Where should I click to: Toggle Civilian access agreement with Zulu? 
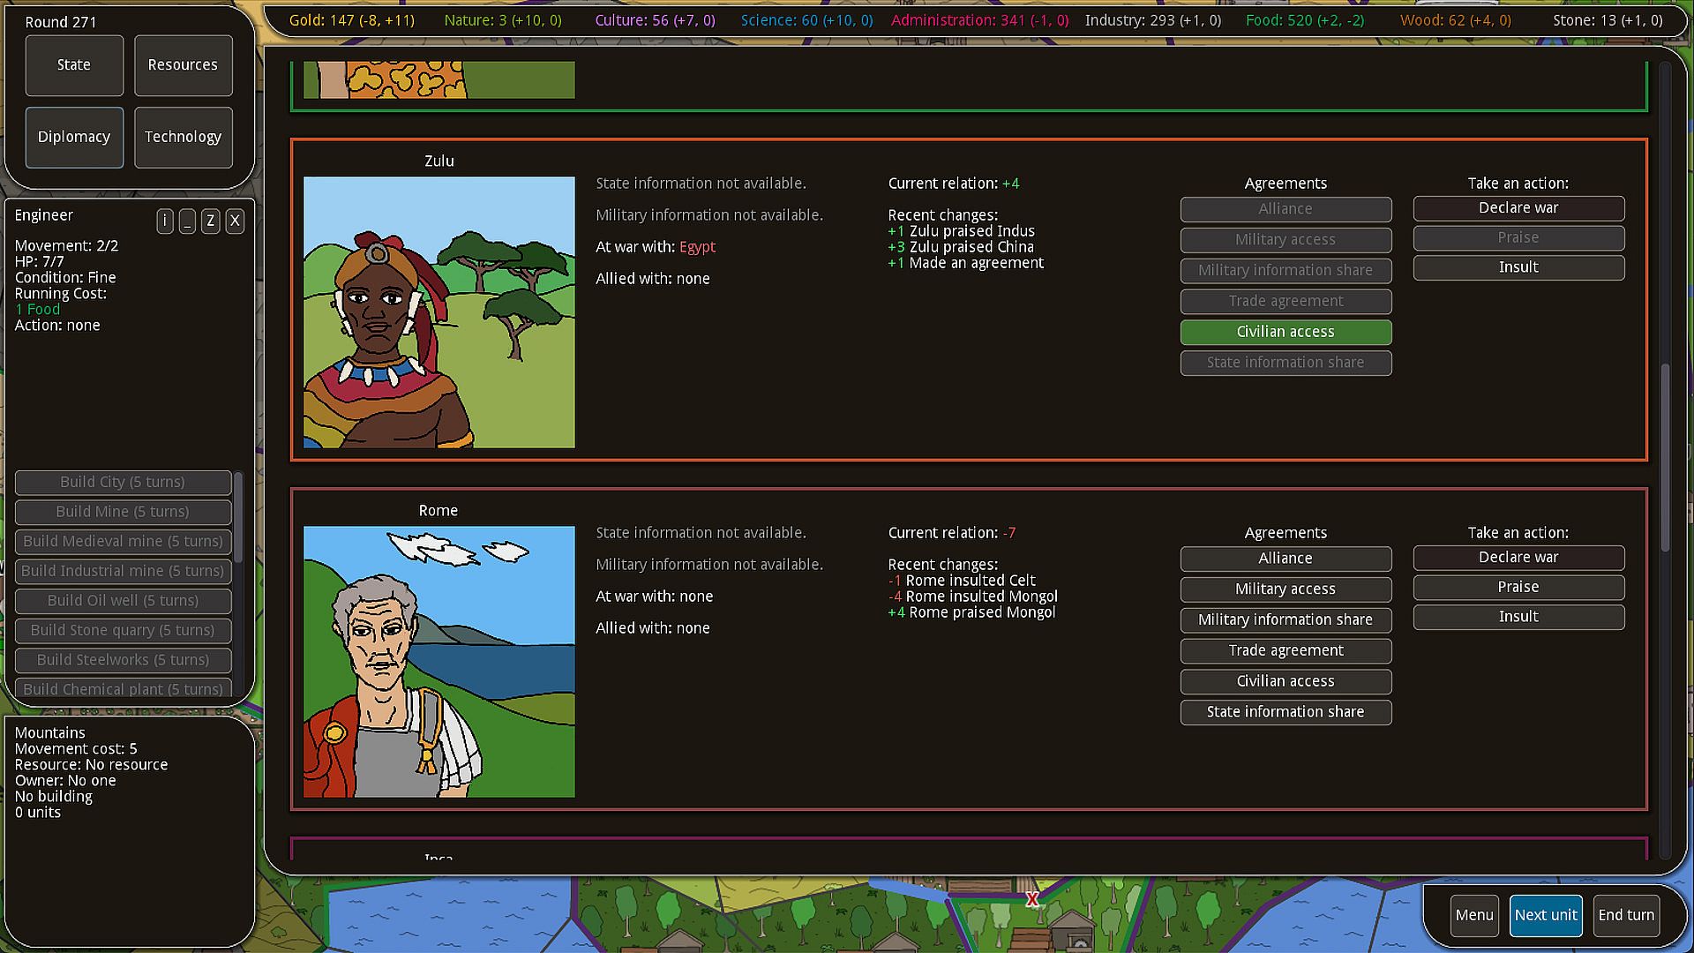pos(1285,332)
